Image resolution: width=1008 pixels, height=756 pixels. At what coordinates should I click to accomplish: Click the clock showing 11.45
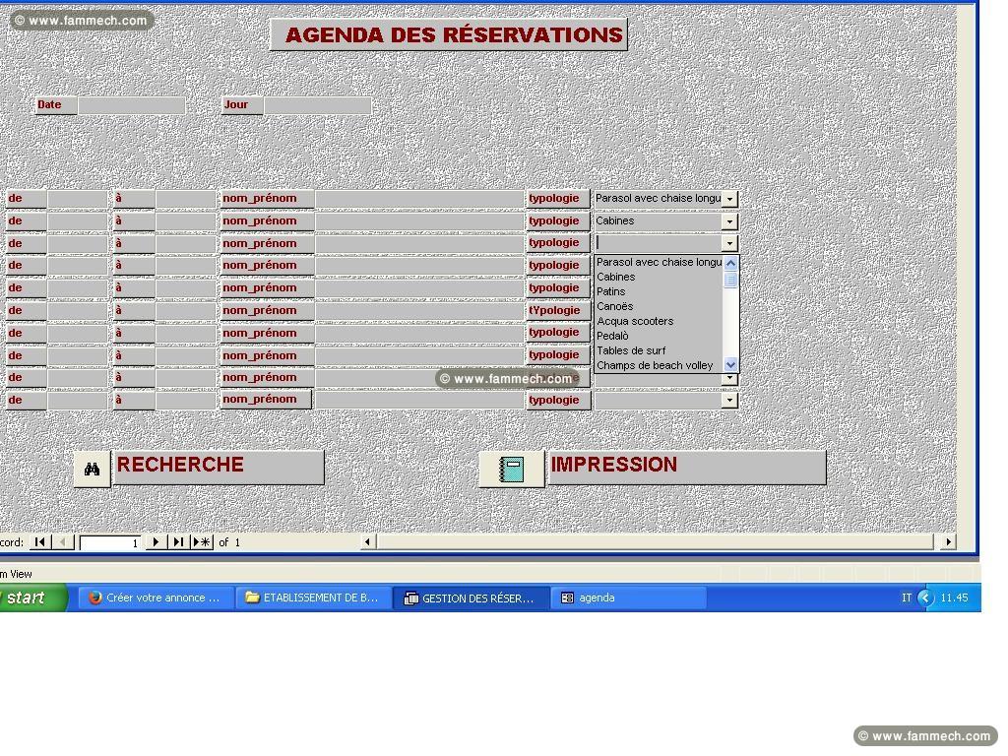pyautogui.click(x=954, y=598)
